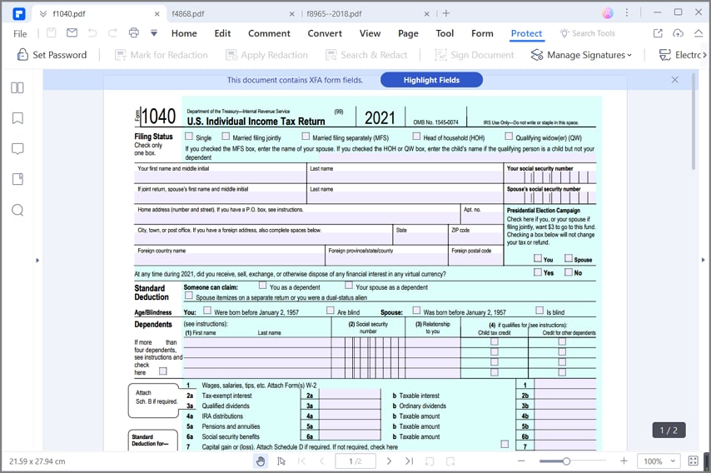The height and width of the screenshot is (473, 711).
Task: Click Set Password lock button
Action: click(x=52, y=55)
